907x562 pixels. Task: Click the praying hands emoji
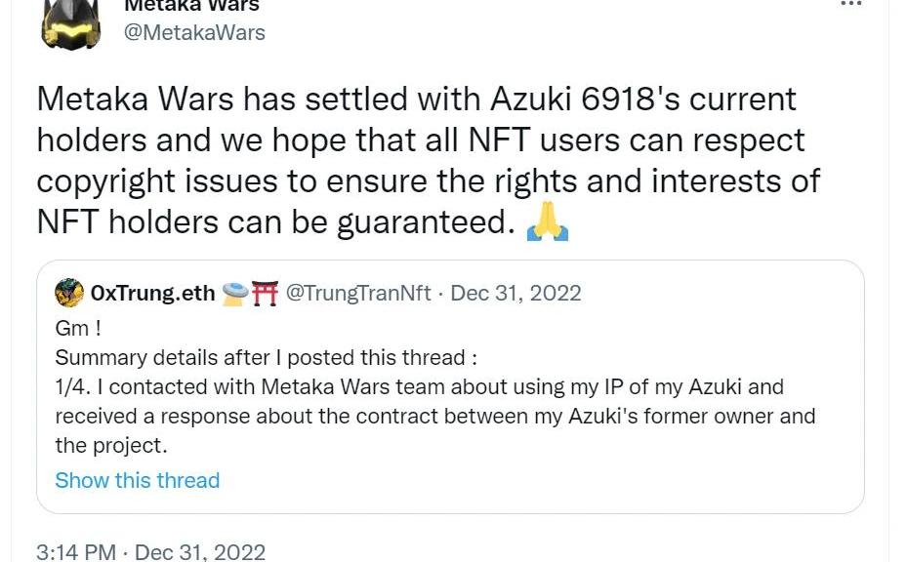[547, 223]
